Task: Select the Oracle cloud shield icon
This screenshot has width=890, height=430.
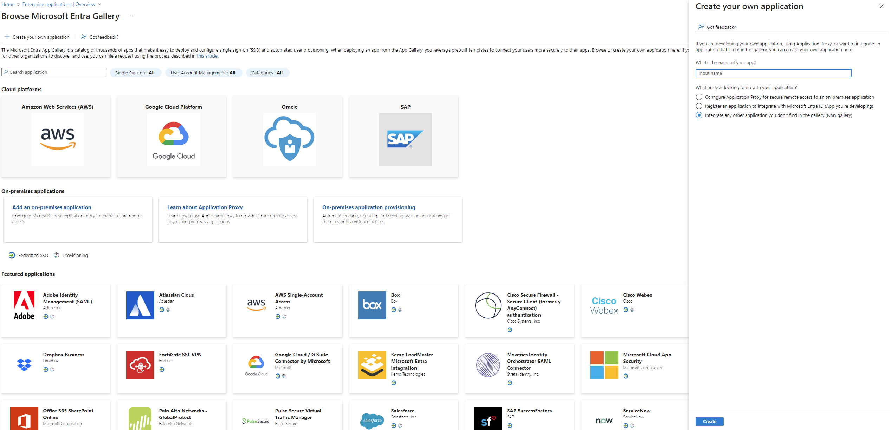Action: point(289,139)
